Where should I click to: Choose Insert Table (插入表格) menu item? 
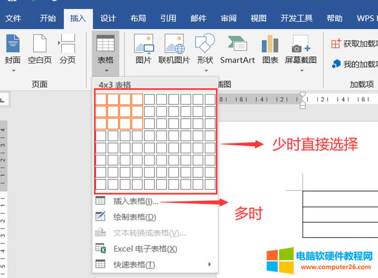(x=135, y=201)
